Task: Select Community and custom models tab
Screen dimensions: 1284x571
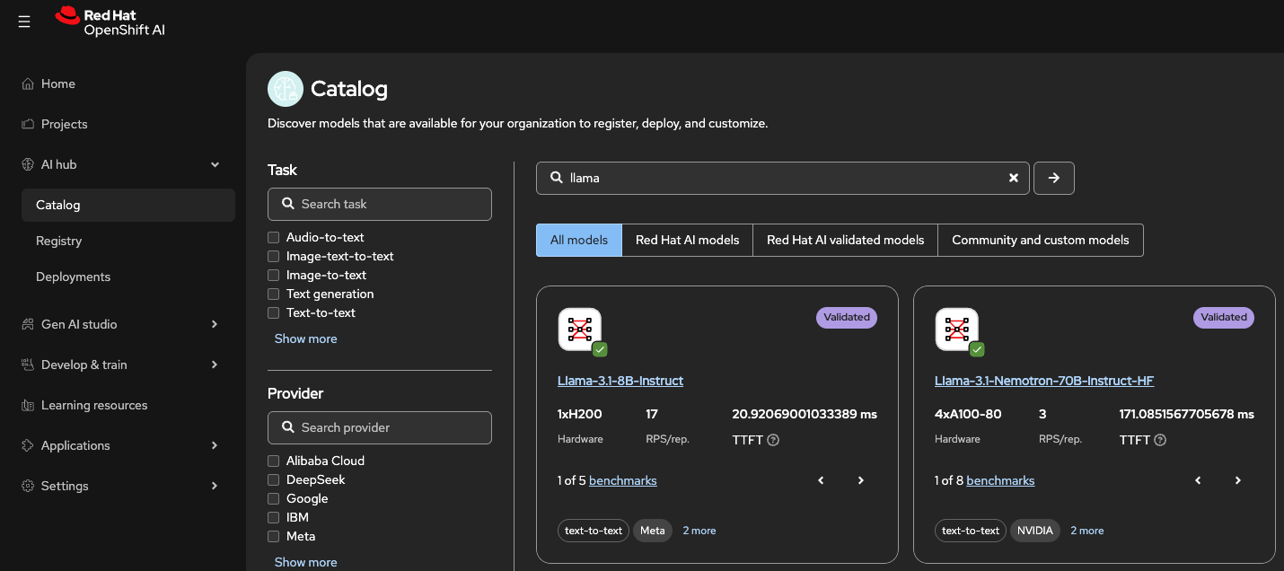Action: (x=1041, y=240)
